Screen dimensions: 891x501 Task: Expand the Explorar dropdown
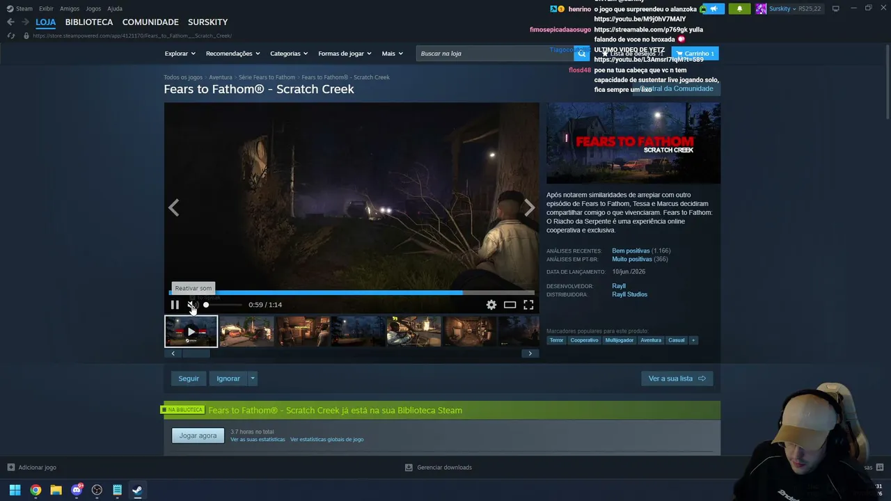tap(180, 54)
